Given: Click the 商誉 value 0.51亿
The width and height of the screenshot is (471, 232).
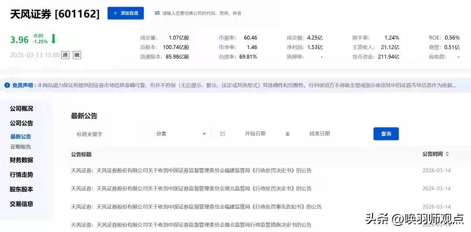Looking at the screenshot, I should click(452, 47).
